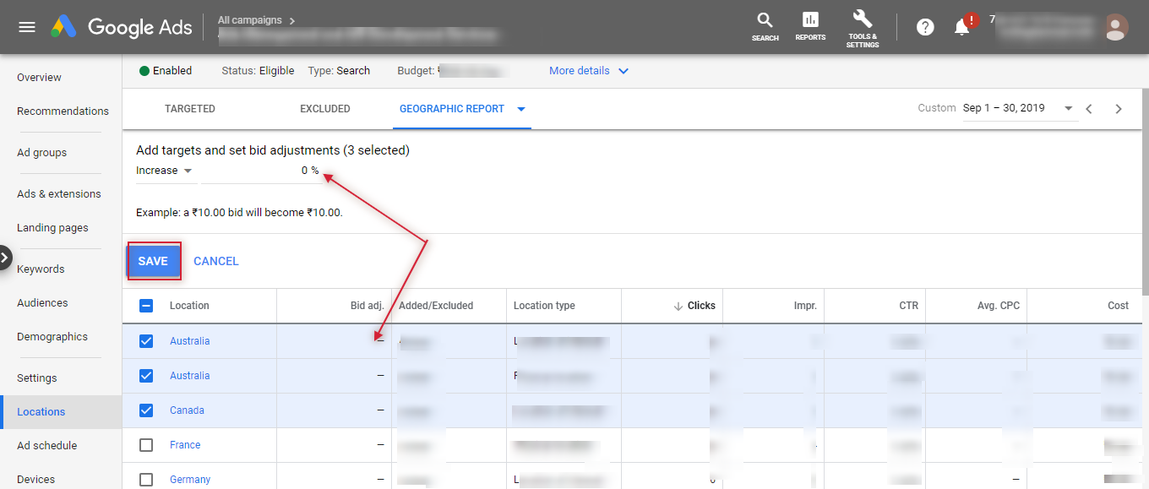Expand the side panel arrow handle
This screenshot has width=1149, height=489.
5,257
